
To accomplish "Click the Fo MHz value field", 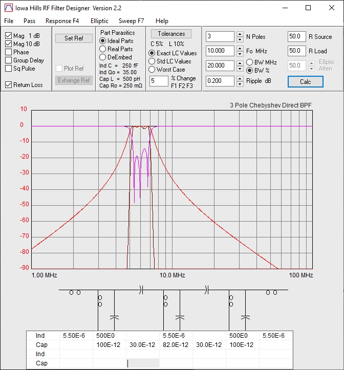I will point(220,51).
